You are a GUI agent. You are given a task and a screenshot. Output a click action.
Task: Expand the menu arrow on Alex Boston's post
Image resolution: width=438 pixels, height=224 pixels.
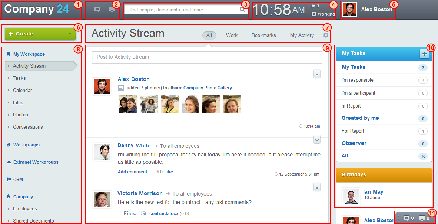tap(317, 74)
